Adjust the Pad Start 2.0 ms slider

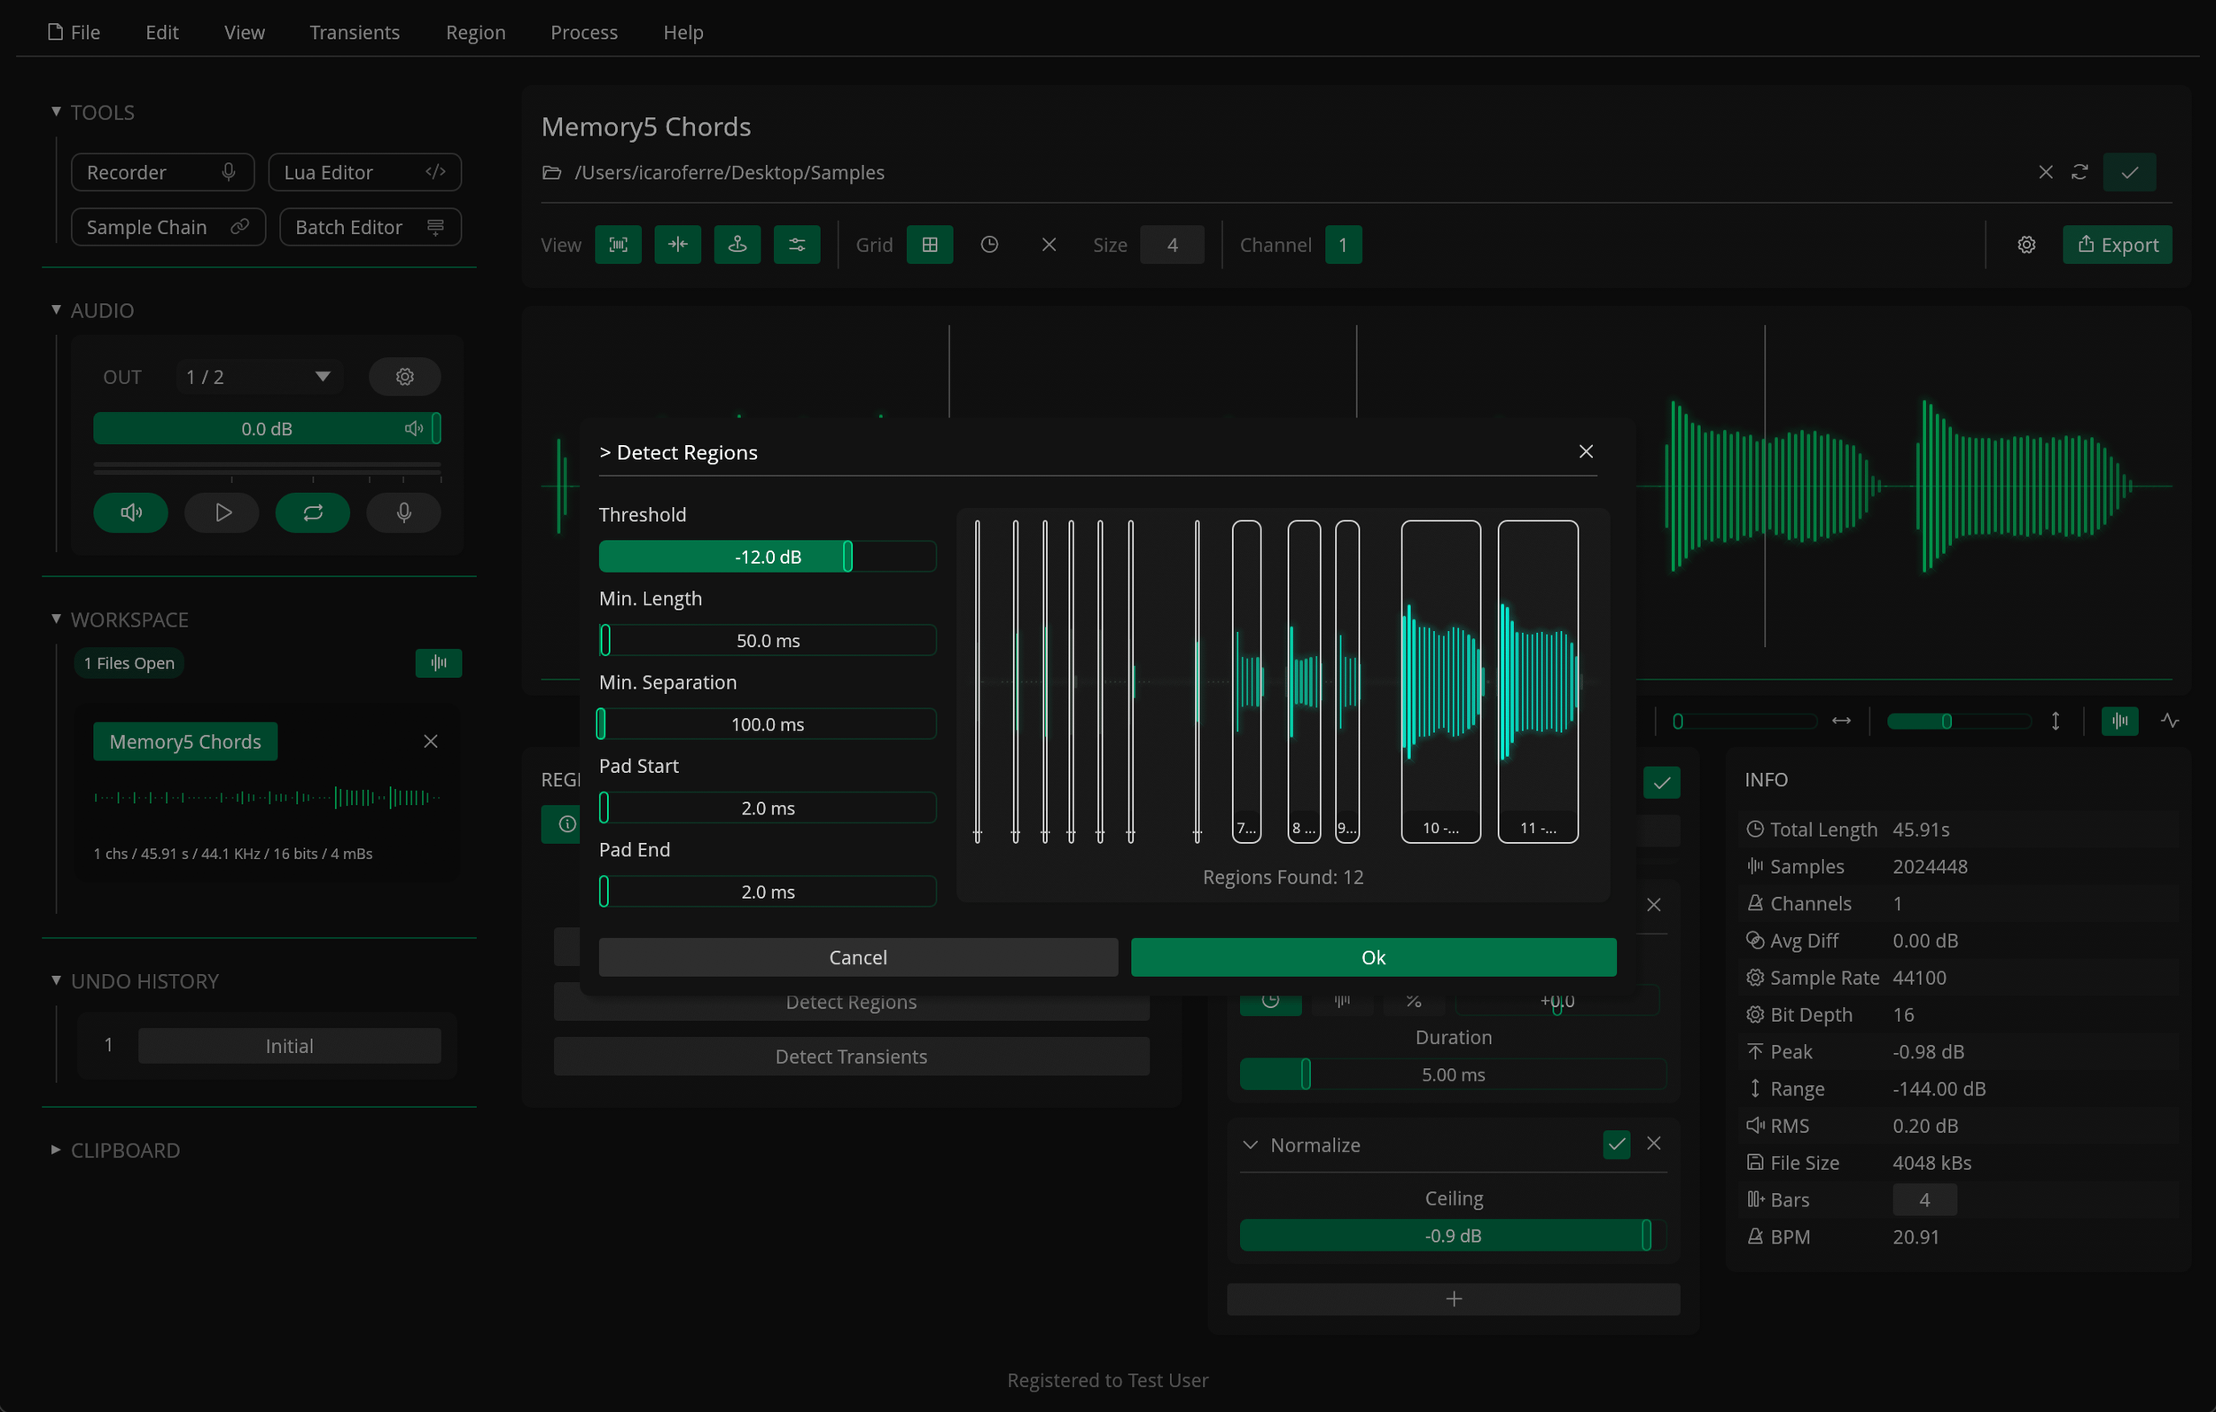click(768, 807)
